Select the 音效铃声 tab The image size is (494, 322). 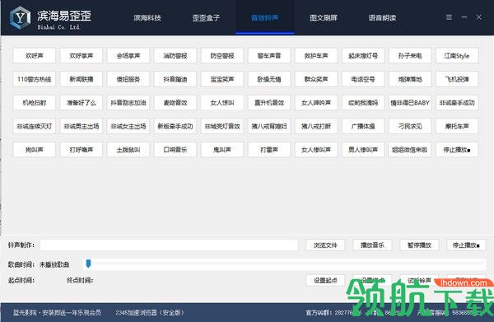pos(264,17)
